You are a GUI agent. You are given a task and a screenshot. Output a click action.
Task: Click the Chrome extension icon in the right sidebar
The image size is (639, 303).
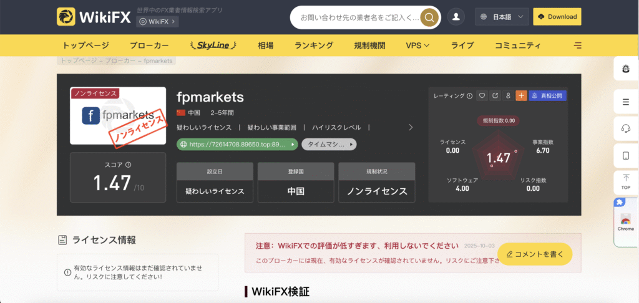[x=625, y=223]
